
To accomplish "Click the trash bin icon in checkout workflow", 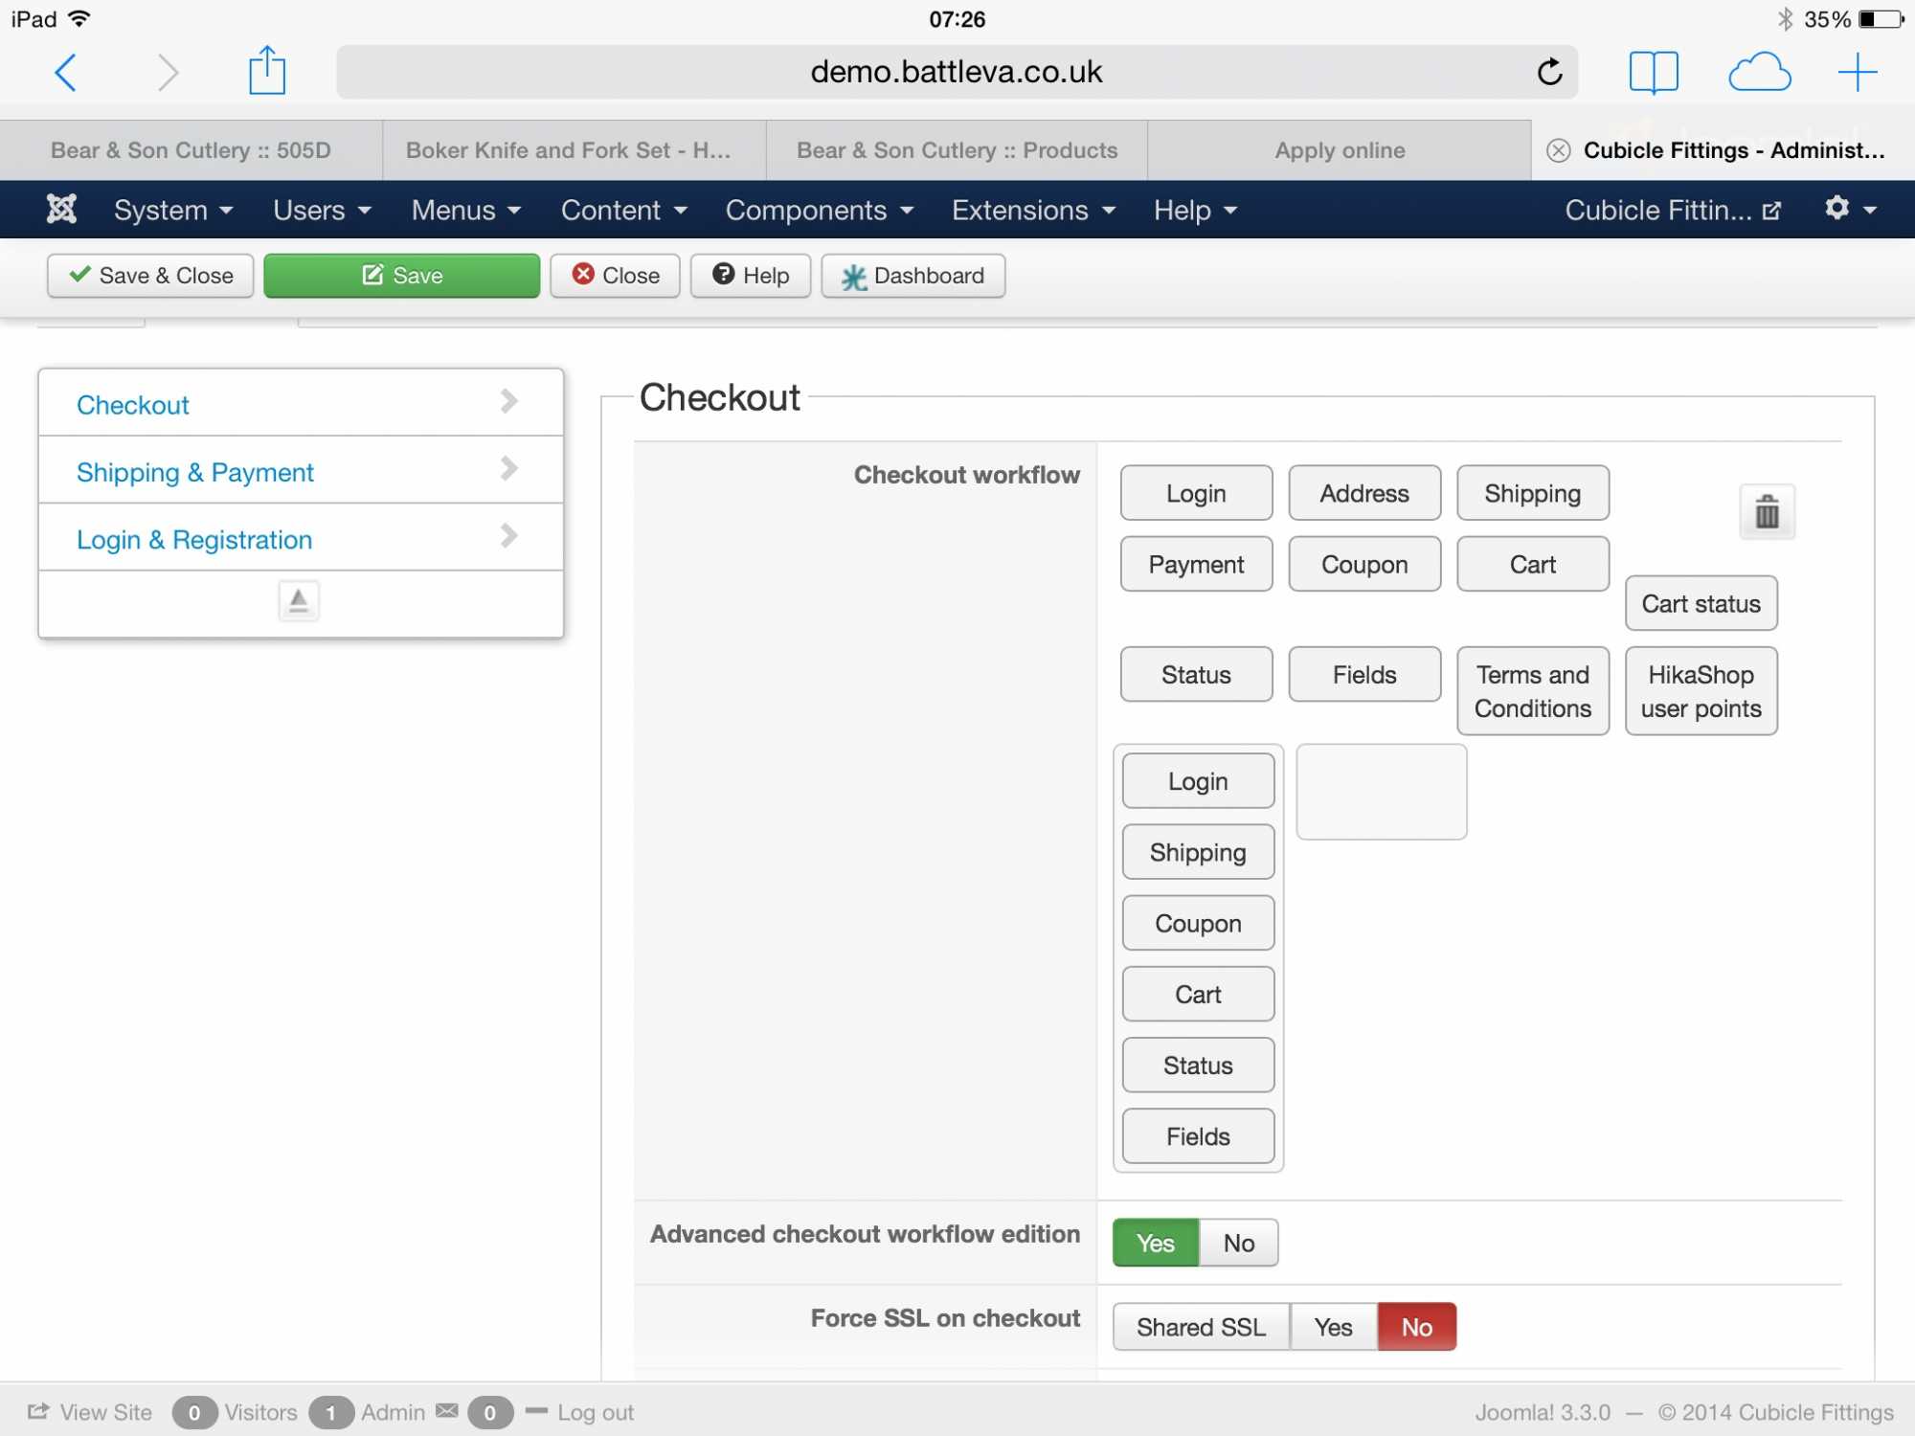I will (1767, 512).
